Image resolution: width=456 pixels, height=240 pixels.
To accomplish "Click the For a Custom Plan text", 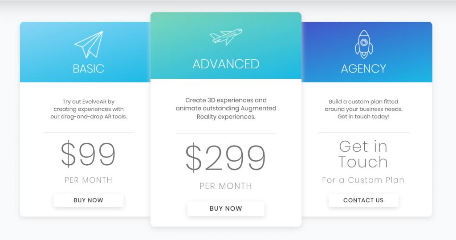I will tap(363, 180).
